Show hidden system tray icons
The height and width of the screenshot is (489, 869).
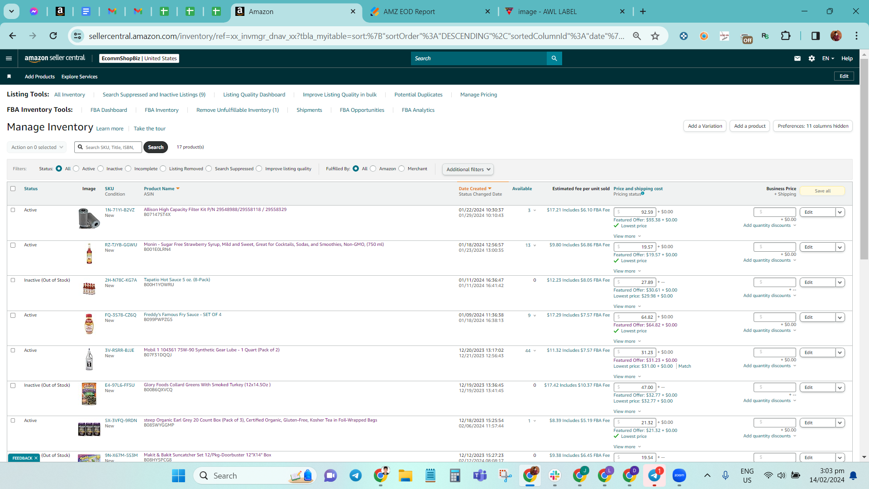click(x=707, y=475)
